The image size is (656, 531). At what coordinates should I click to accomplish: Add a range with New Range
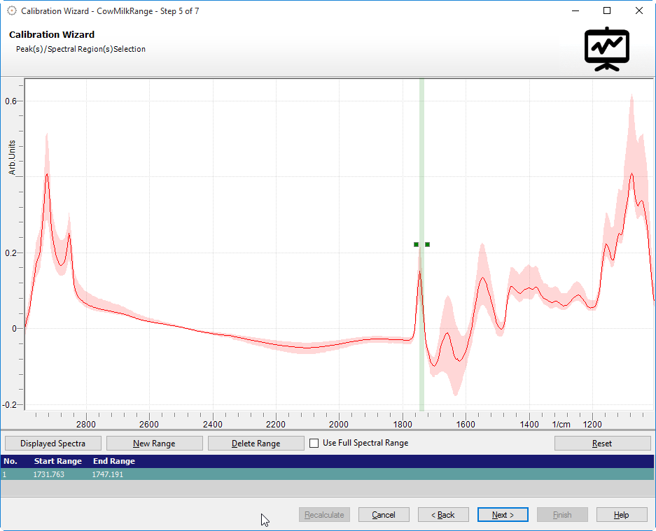154,444
